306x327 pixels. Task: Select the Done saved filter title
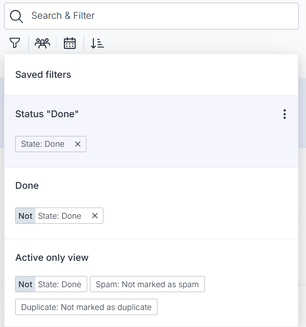[x=27, y=185]
